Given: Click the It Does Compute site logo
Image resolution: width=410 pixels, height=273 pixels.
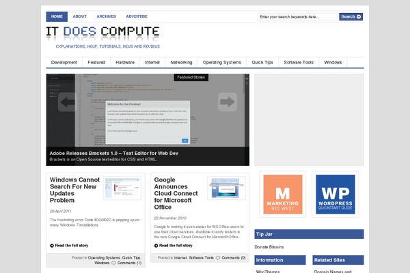Looking at the screenshot, I should click(102, 38).
